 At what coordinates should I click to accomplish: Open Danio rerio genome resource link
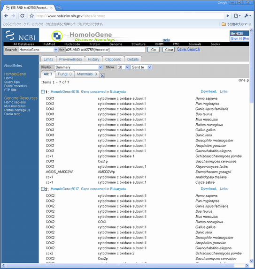click(12, 114)
